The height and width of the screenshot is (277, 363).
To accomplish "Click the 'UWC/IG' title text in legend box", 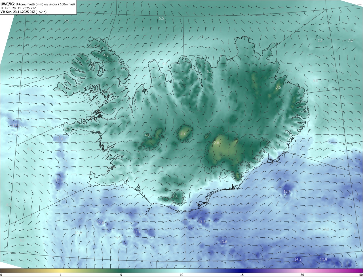I will (8, 4).
